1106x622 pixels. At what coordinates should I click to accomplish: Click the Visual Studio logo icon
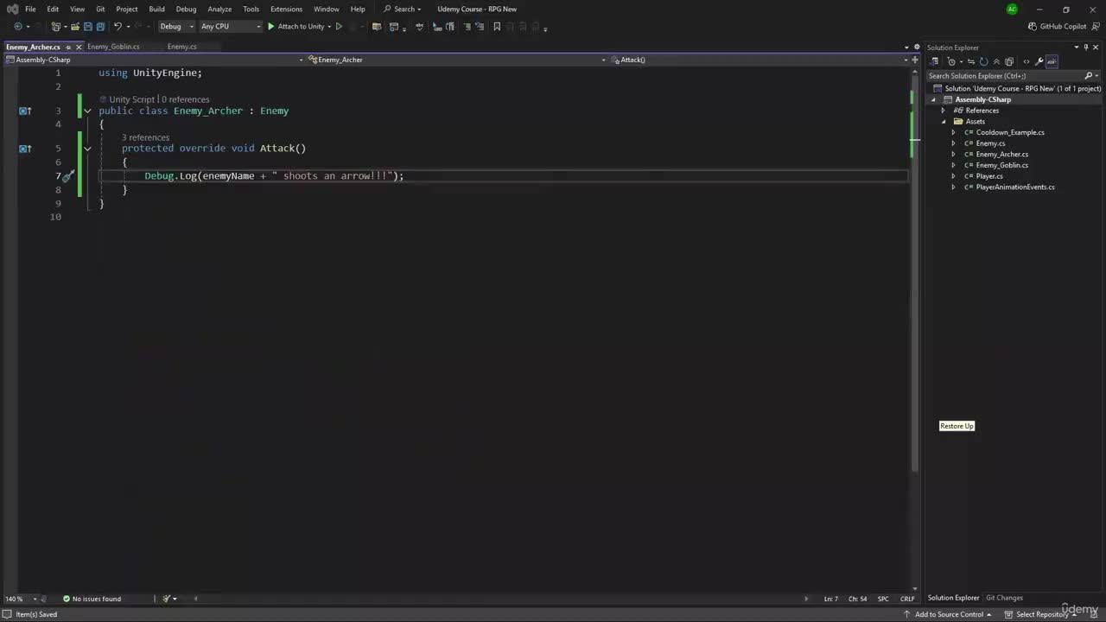12,9
